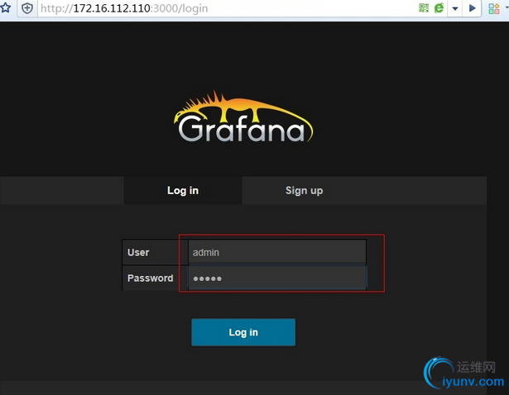Click the blue Log in button
509x395 pixels.
(243, 332)
